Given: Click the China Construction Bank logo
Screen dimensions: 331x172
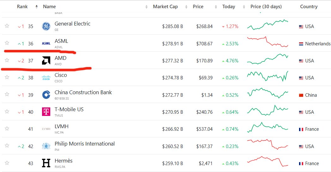Looking at the screenshot, I should pyautogui.click(x=46, y=95).
